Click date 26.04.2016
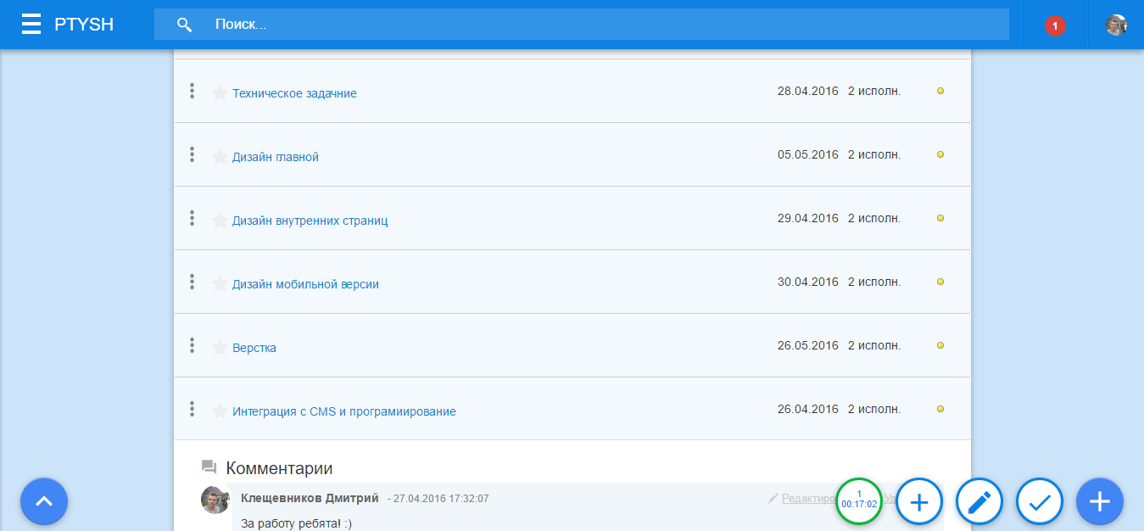The height and width of the screenshot is (531, 1144). 807,409
